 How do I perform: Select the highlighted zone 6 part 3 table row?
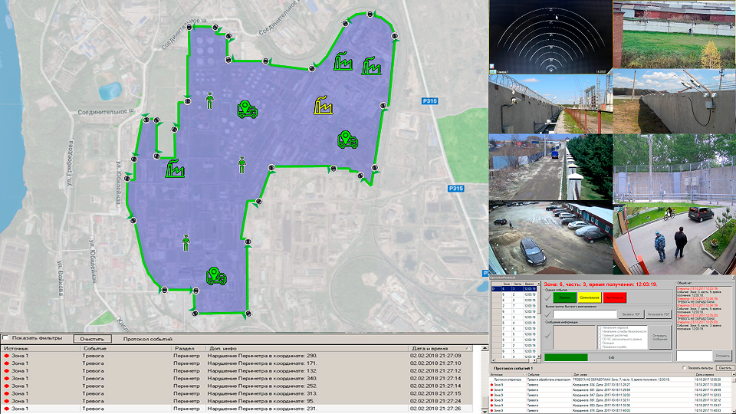click(514, 289)
